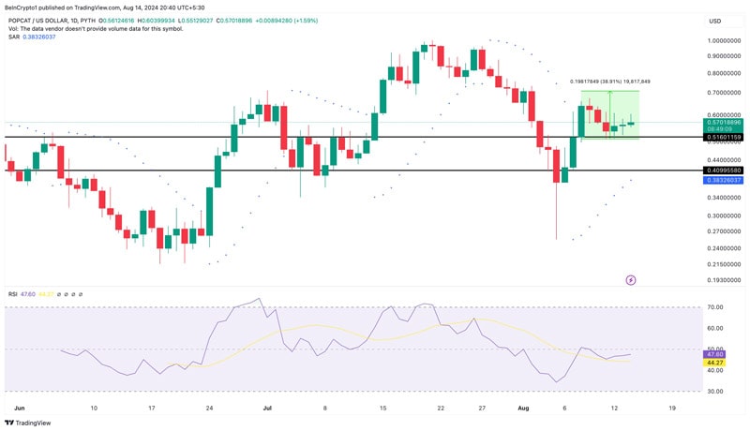The width and height of the screenshot is (750, 431).
Task: Open the USD currency selector on price axis
Action: pos(714,21)
